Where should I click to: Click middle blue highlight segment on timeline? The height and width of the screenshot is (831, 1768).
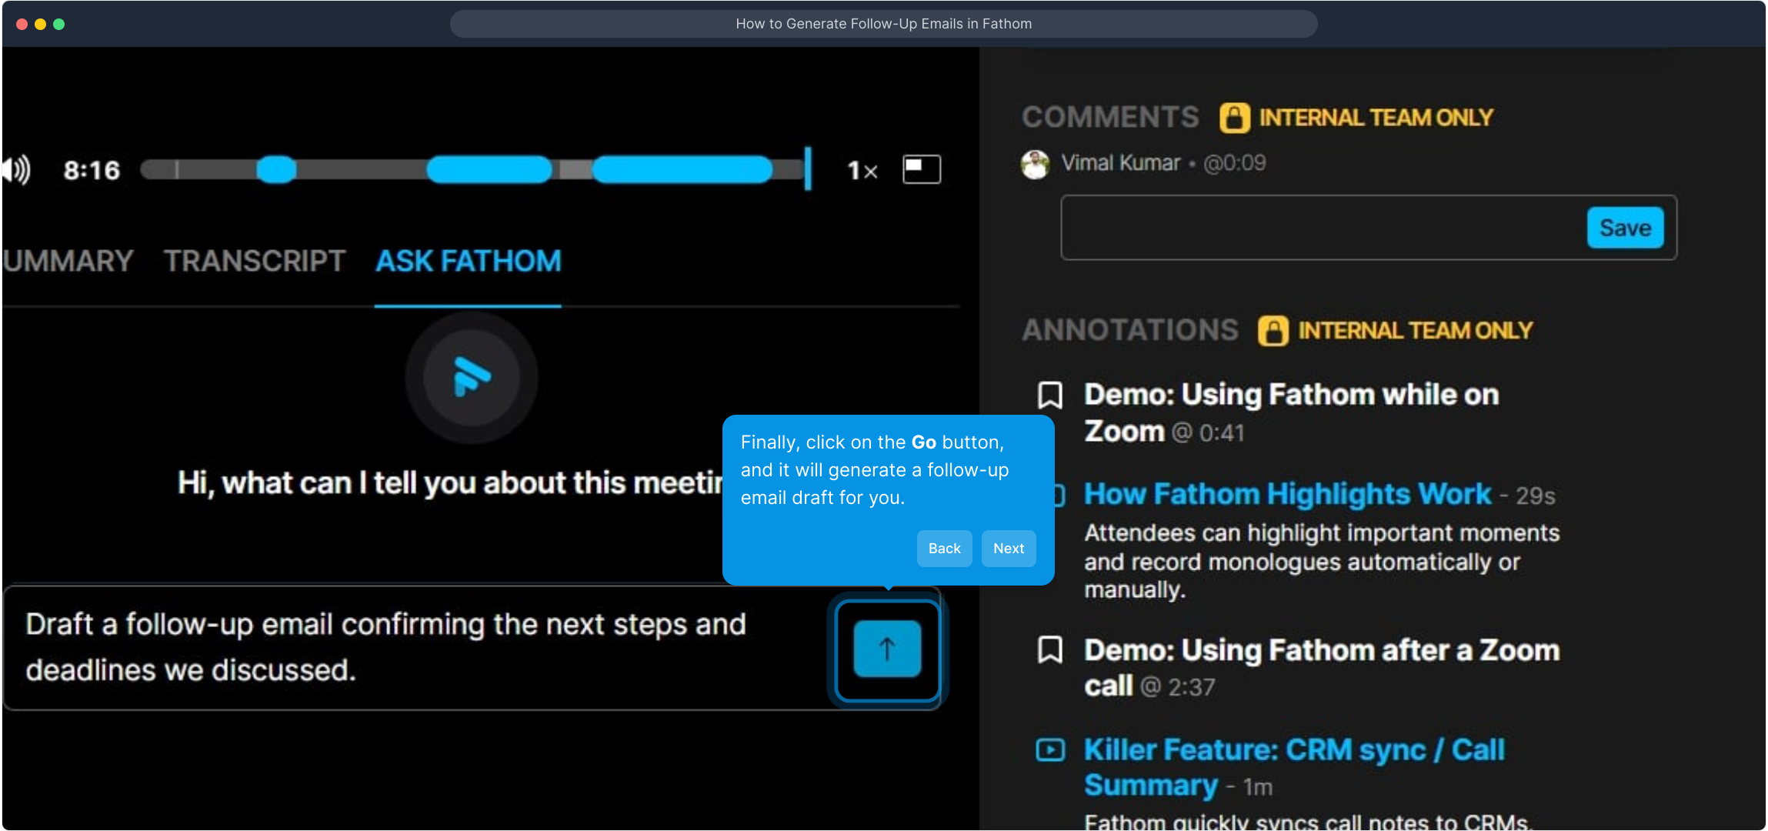(489, 169)
